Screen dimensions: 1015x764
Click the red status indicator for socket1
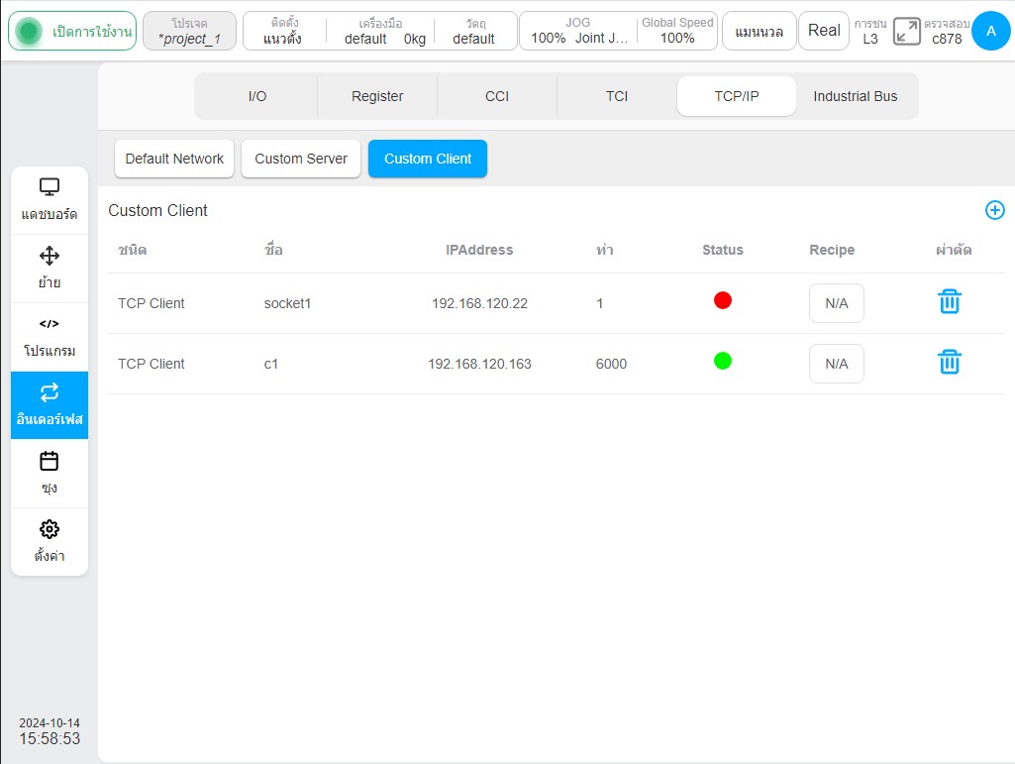coord(723,300)
